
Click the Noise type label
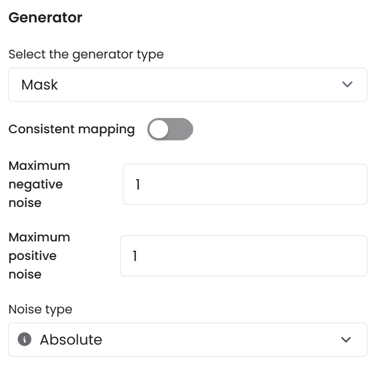click(40, 310)
